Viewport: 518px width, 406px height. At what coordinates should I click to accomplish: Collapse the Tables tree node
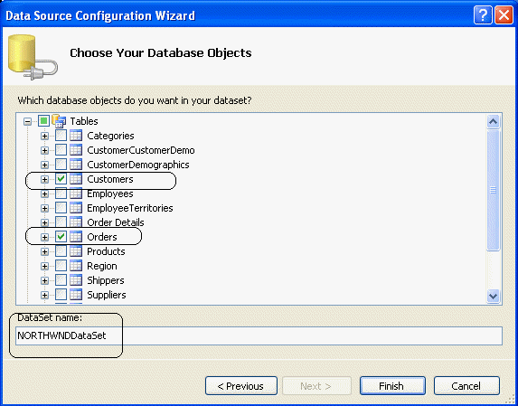pyautogui.click(x=28, y=121)
